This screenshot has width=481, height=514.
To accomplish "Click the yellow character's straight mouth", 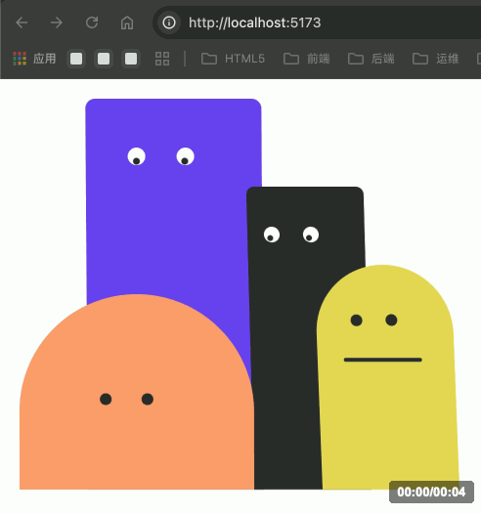I will (x=383, y=360).
